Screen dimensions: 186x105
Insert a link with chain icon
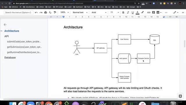click(x=149, y=13)
